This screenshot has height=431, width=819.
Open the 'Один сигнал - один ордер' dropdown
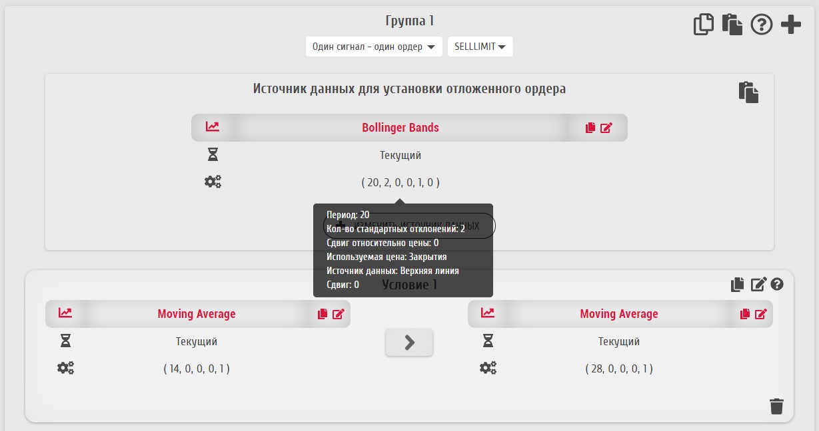[374, 47]
